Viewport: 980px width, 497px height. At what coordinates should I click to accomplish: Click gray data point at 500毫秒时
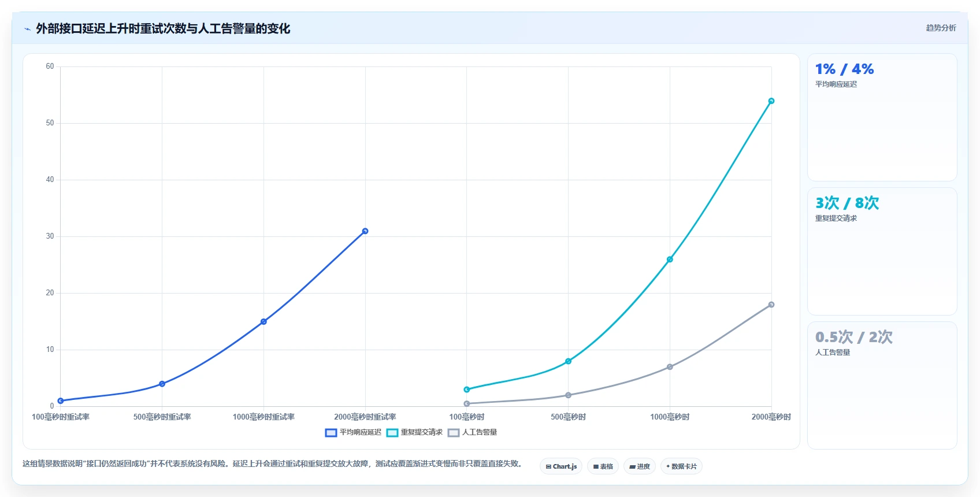(569, 395)
